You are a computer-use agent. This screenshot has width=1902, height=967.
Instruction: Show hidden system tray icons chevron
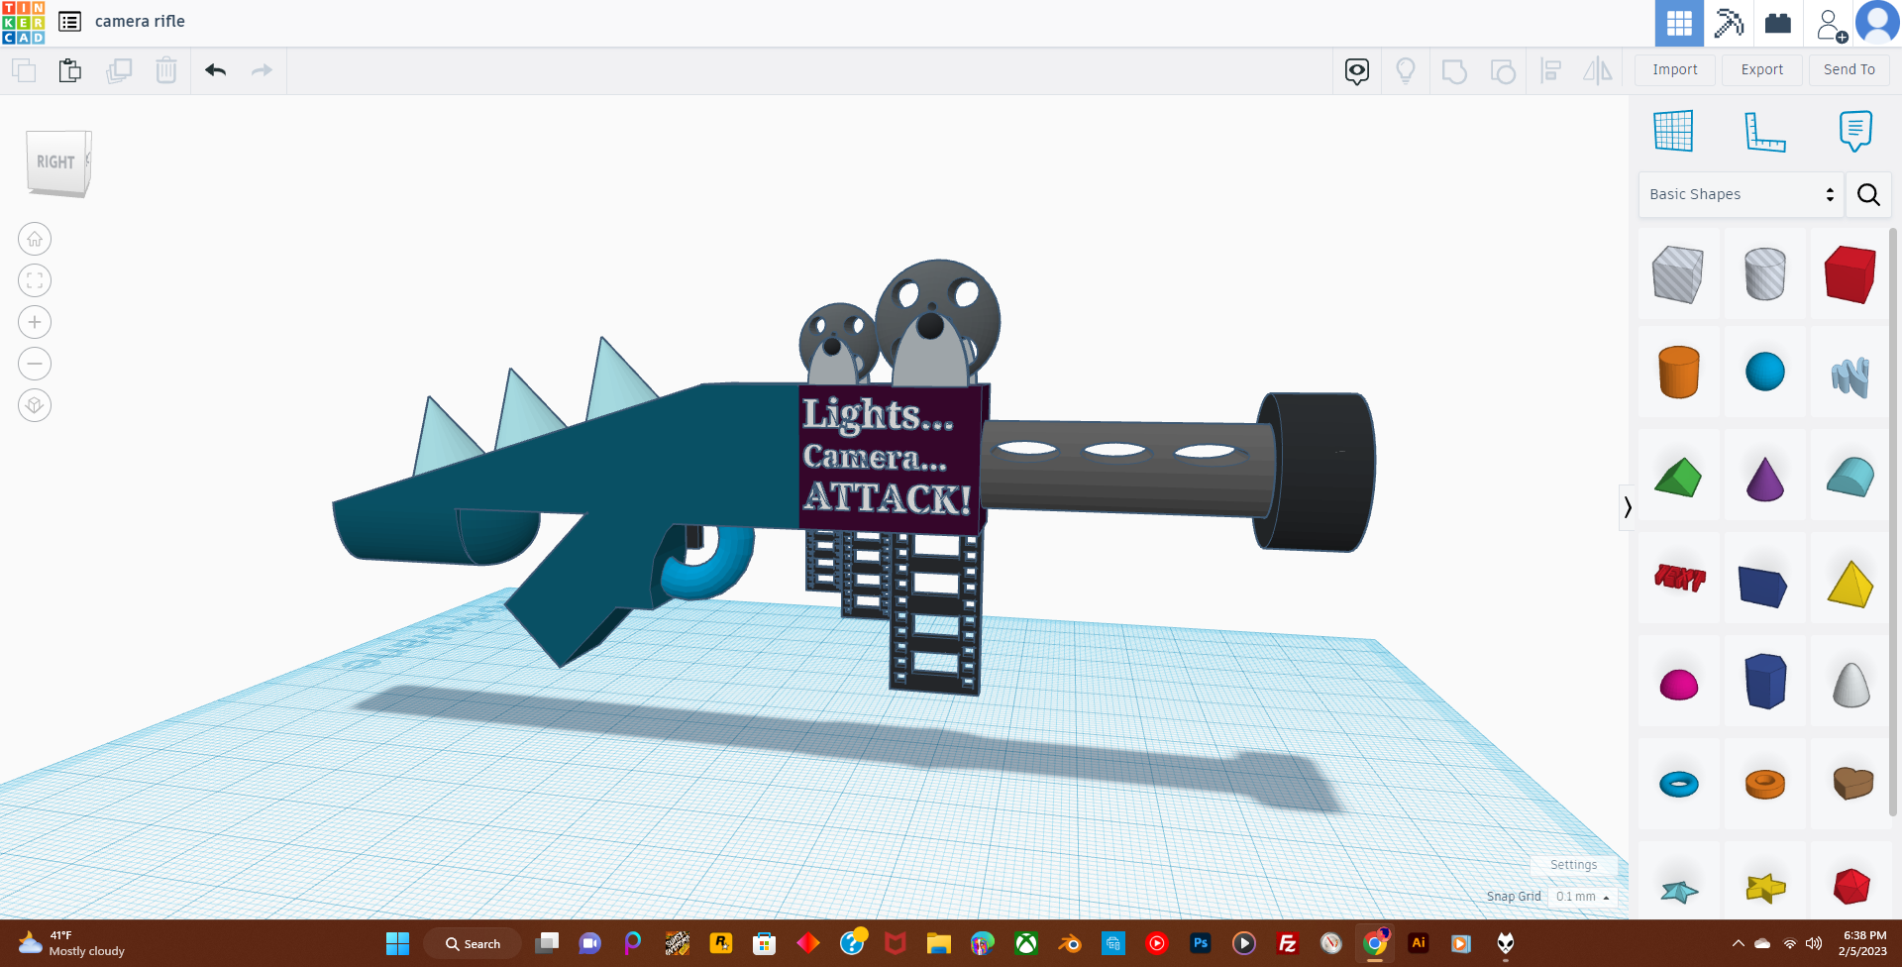click(x=1738, y=943)
